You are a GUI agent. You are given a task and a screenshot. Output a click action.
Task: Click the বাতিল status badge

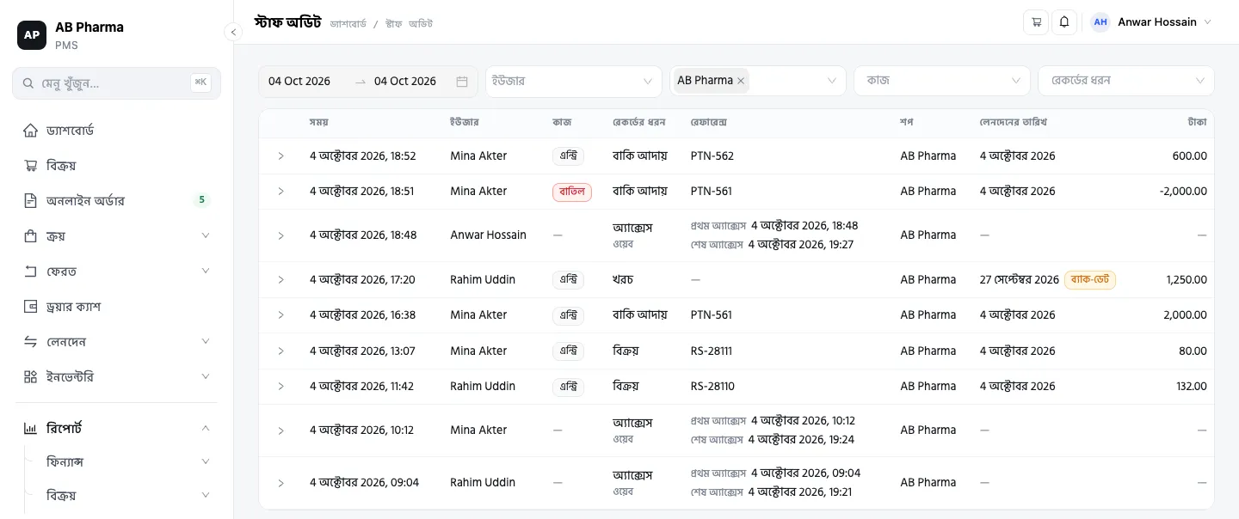[572, 192]
